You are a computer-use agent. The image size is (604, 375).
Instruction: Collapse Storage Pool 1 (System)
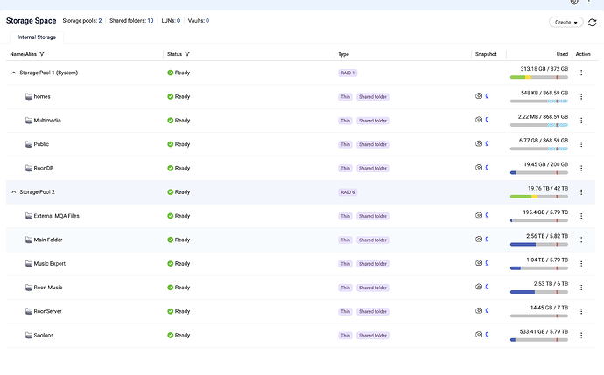[x=13, y=73]
